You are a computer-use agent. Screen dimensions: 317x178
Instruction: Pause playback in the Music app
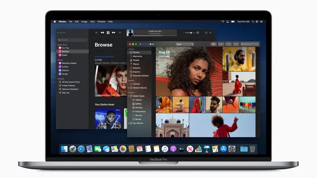tap(108, 32)
